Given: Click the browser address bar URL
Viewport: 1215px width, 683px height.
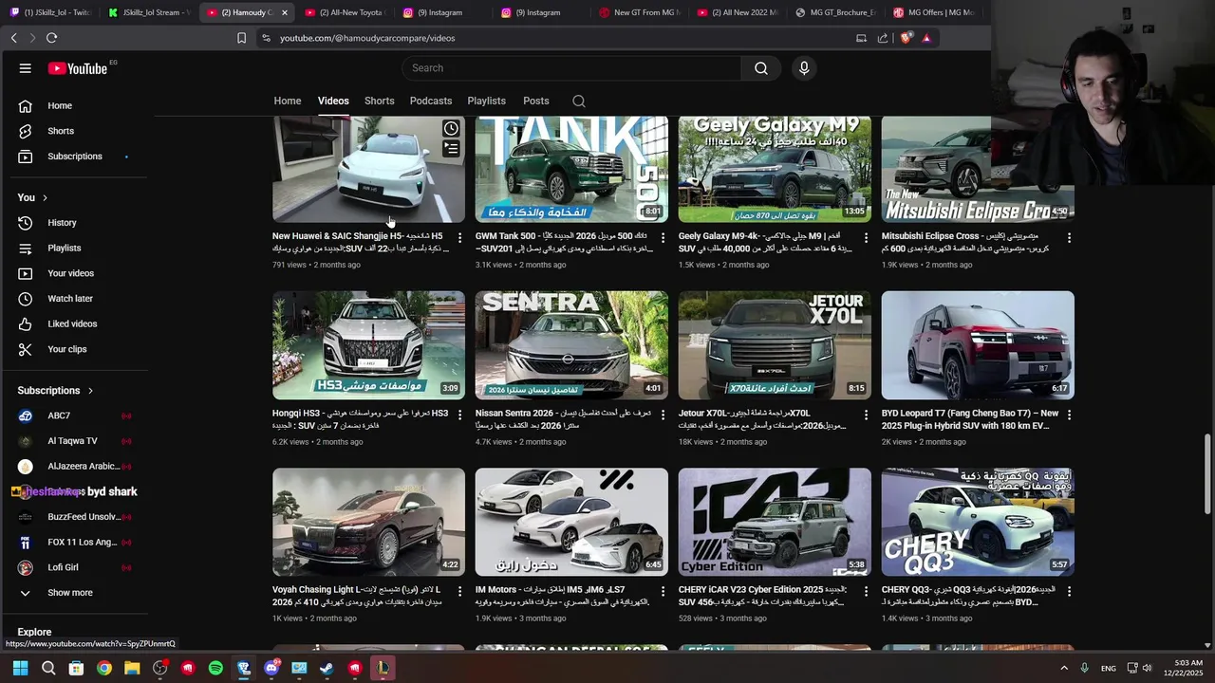Looking at the screenshot, I should point(367,38).
